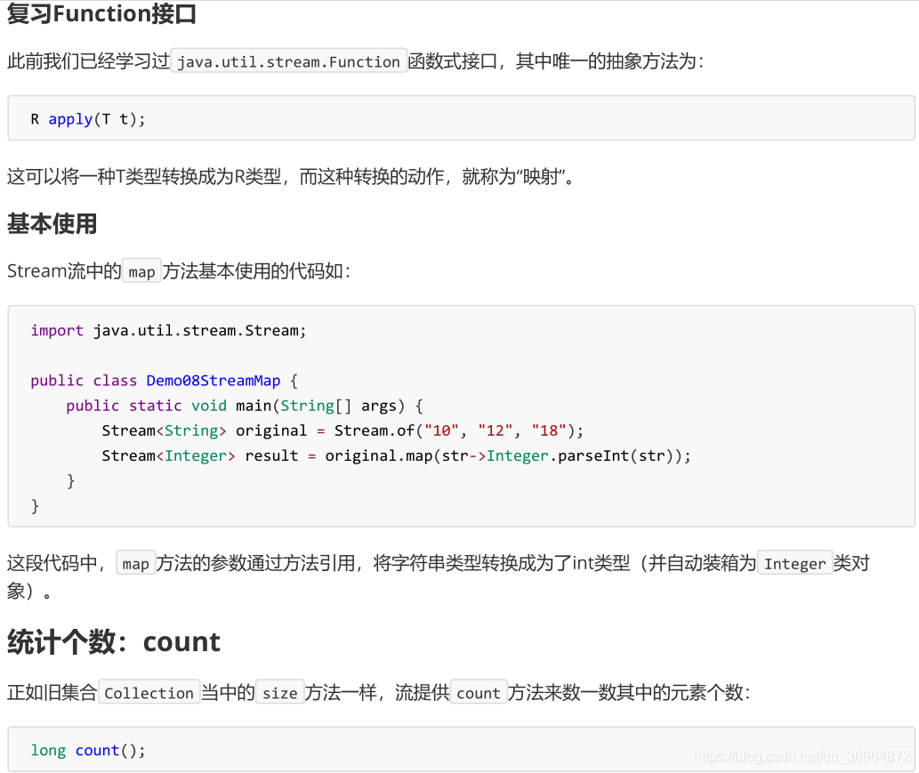
Task: Click the 复习Function接口 heading
Action: tap(101, 13)
